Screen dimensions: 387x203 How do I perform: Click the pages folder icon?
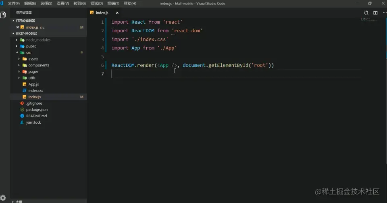(x=25, y=72)
